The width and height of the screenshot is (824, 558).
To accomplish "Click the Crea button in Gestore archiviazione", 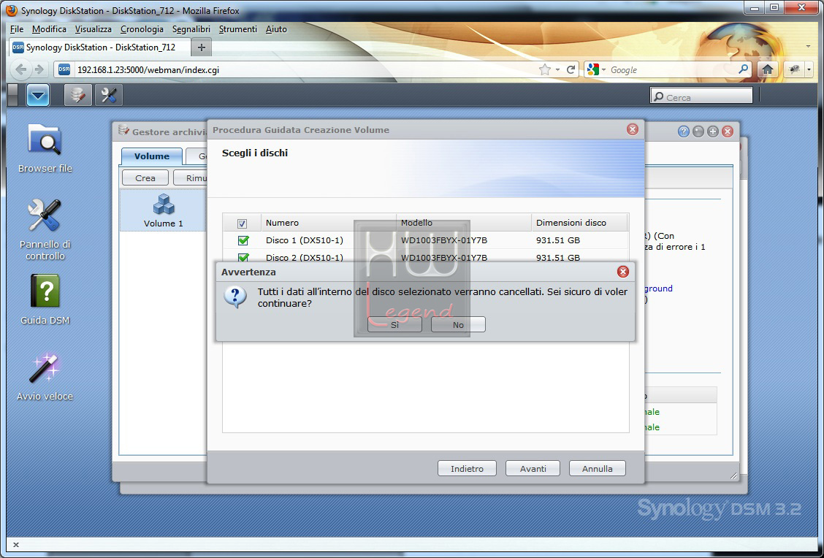I will (x=145, y=178).
